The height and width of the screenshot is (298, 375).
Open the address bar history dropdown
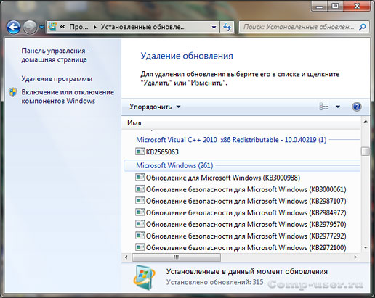(x=214, y=27)
